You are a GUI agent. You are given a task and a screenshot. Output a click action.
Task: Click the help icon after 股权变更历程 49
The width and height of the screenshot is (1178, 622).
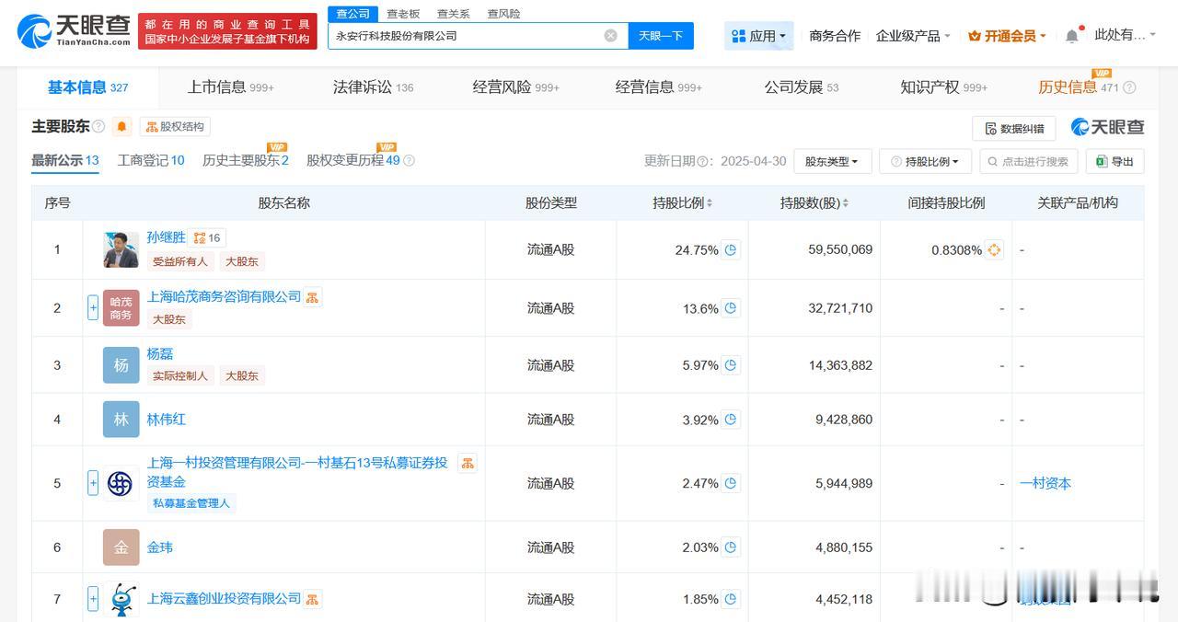(x=410, y=161)
